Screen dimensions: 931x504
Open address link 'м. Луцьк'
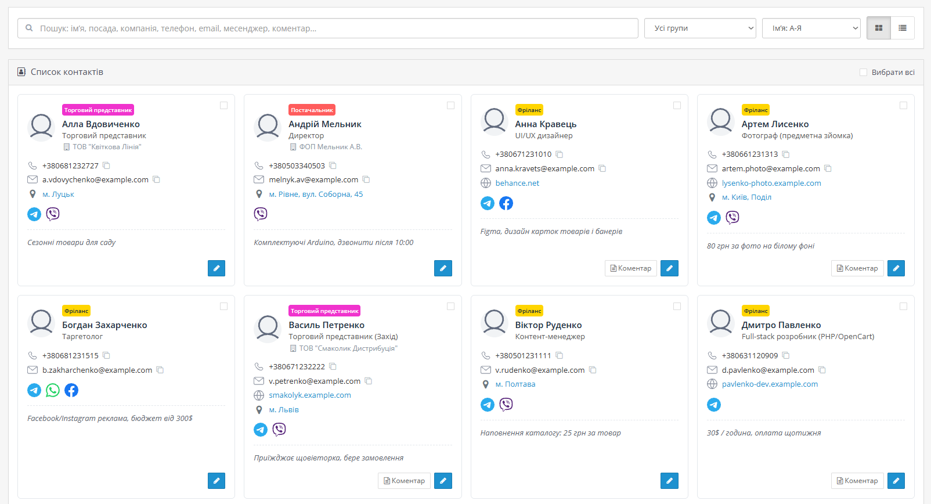[x=58, y=194]
